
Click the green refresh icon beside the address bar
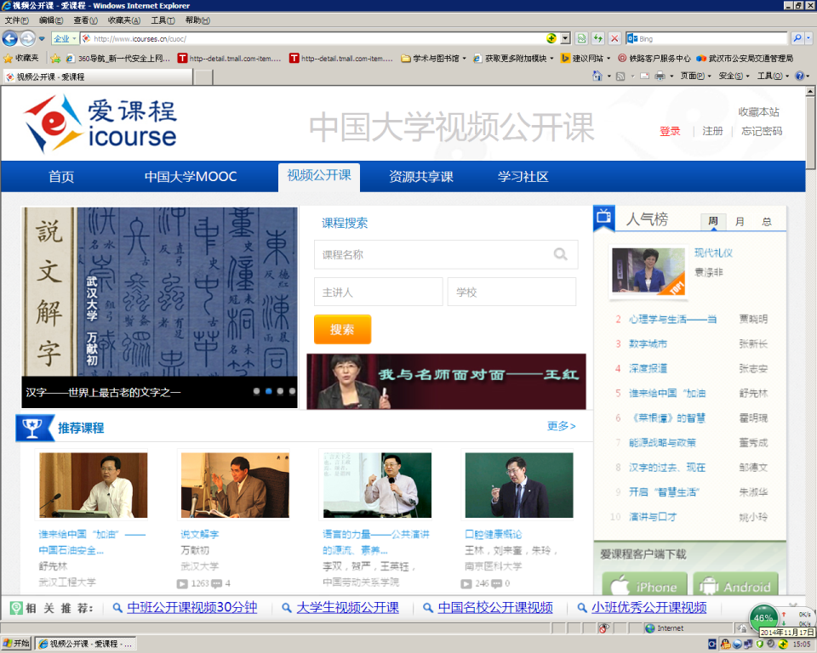click(599, 37)
